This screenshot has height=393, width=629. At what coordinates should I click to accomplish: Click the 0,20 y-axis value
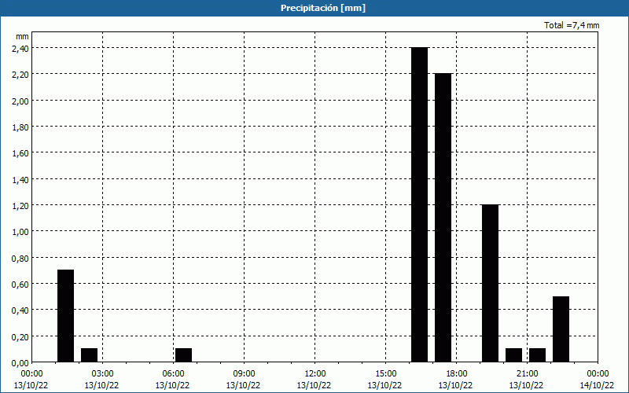pyautogui.click(x=20, y=336)
